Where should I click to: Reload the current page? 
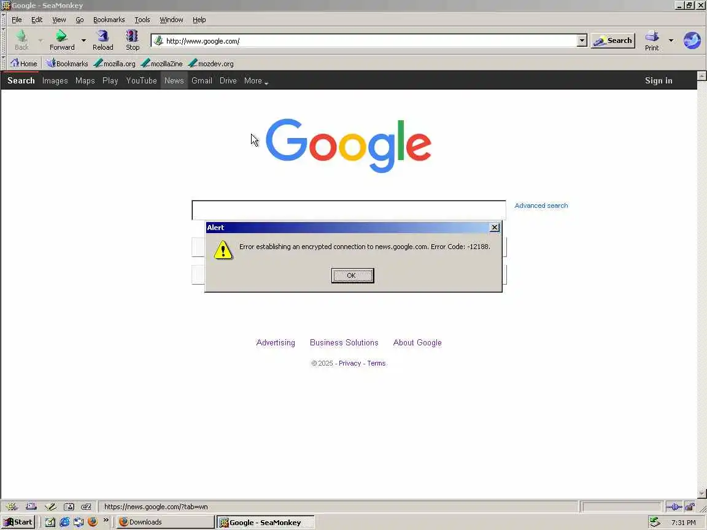point(103,40)
